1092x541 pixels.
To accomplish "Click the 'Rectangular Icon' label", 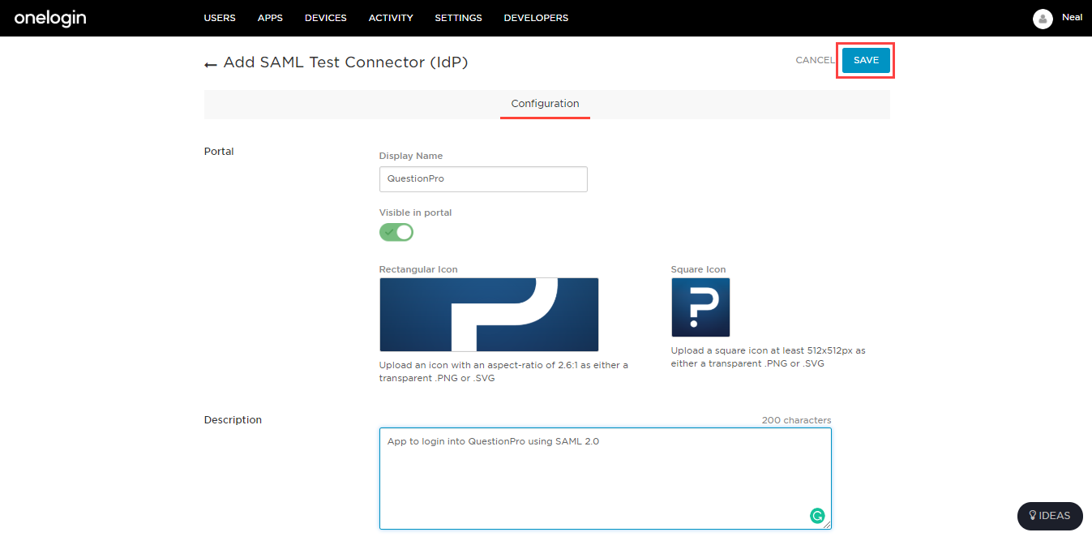I will (418, 269).
